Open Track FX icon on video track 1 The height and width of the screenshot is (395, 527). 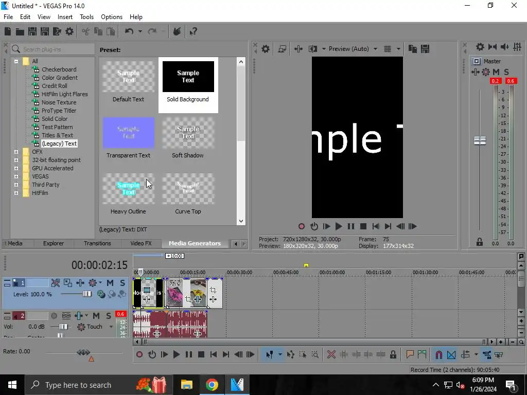pos(93,283)
